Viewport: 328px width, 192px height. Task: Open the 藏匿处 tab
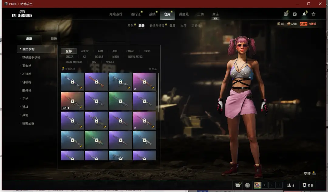click(x=184, y=14)
